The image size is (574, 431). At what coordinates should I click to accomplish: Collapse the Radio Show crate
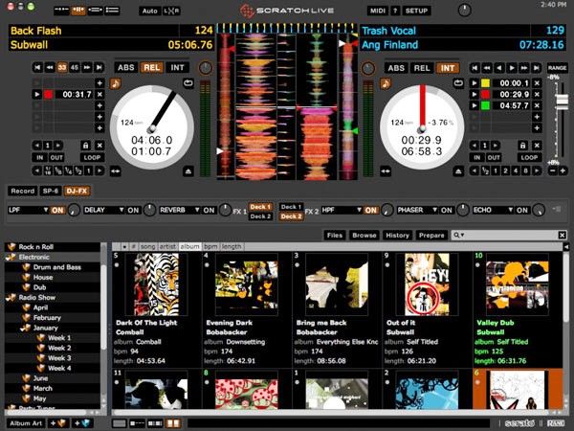pos(10,298)
